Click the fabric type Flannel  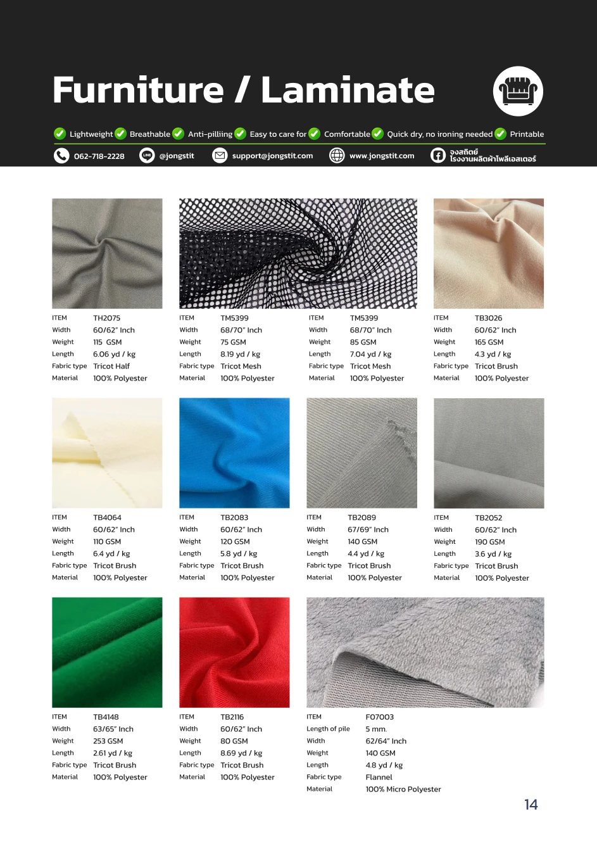pos(379,777)
